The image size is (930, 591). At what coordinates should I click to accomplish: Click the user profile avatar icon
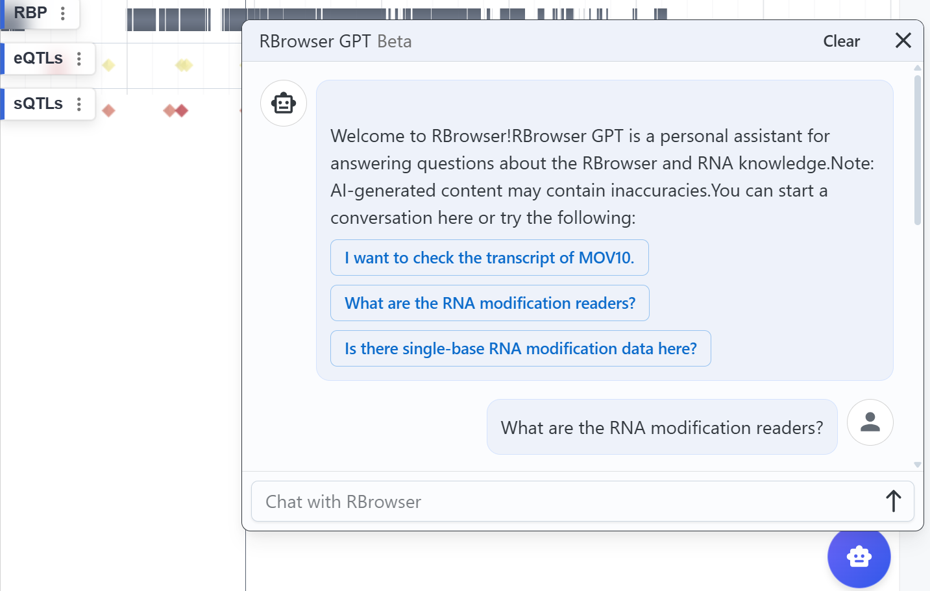870,422
